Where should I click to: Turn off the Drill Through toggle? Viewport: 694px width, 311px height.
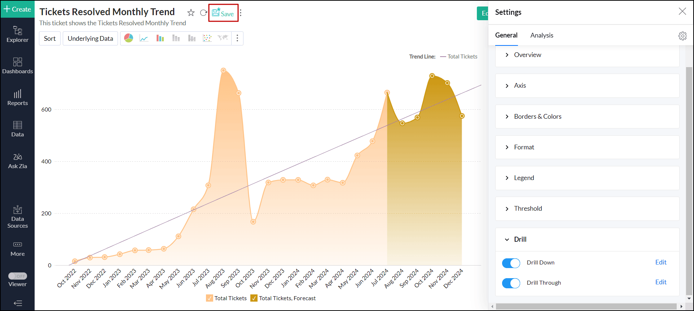click(511, 283)
